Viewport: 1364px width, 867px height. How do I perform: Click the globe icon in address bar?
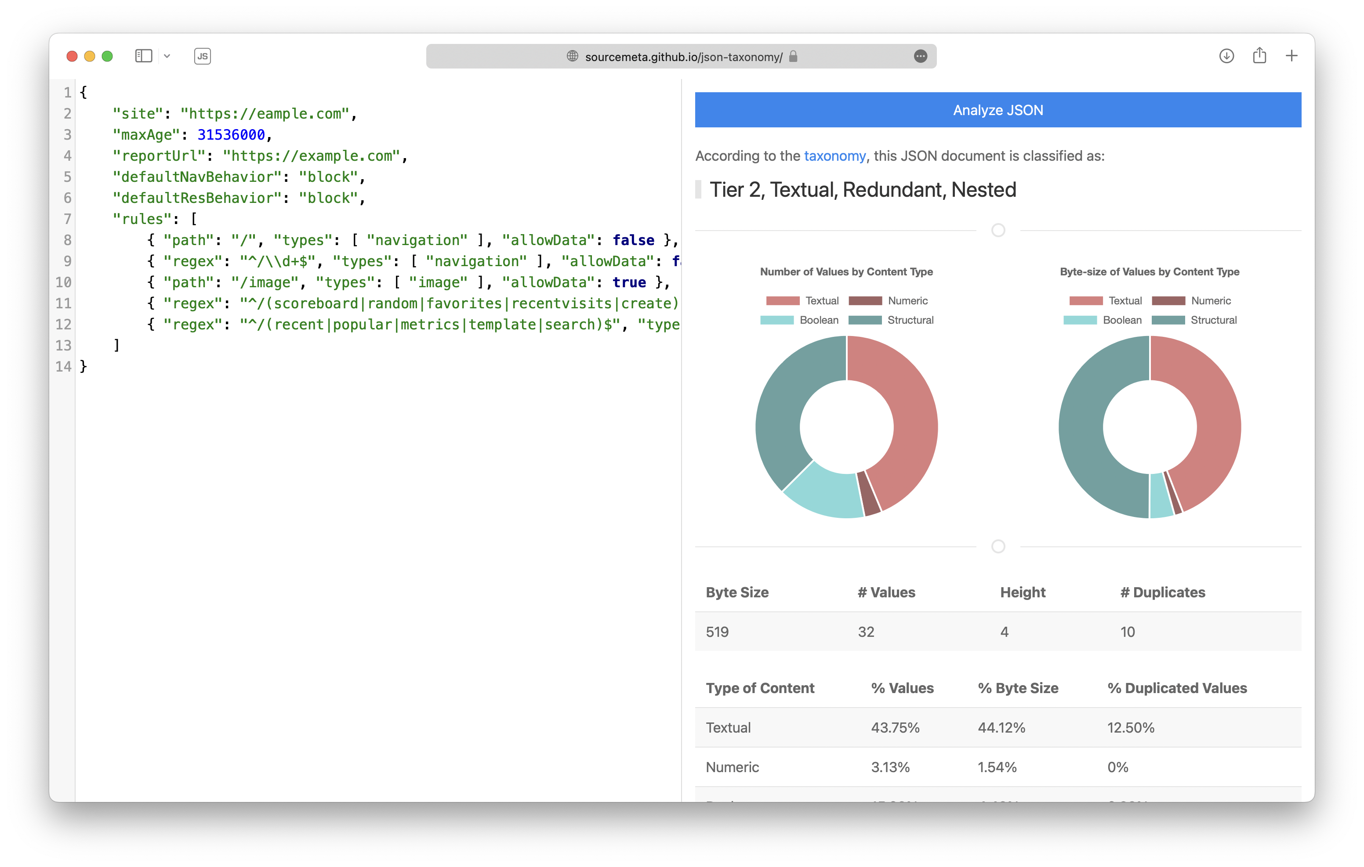click(572, 56)
